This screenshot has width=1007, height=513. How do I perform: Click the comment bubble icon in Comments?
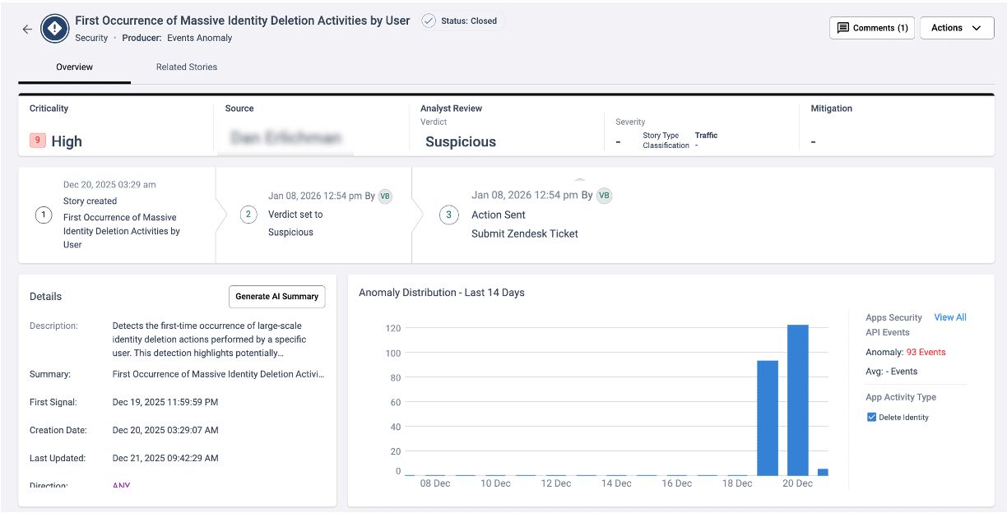[x=842, y=28]
